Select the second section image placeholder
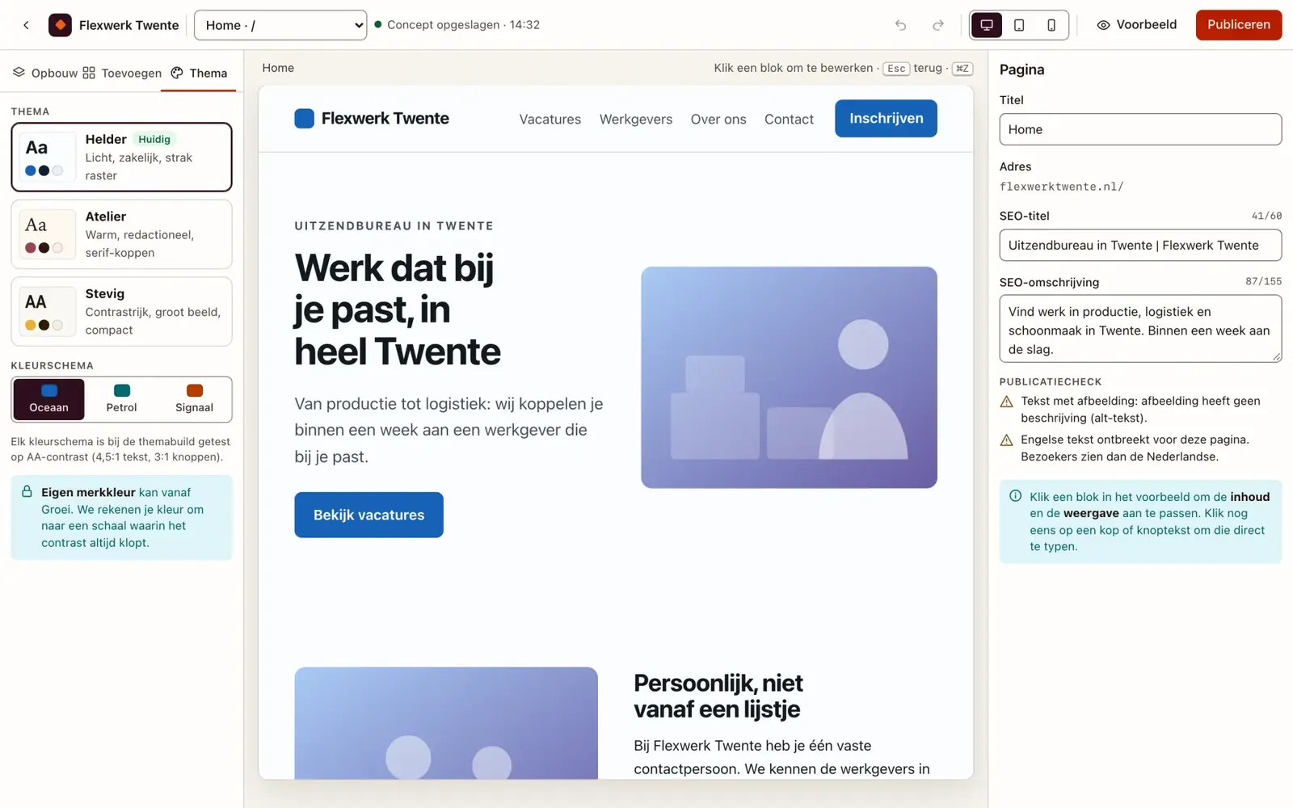The image size is (1293, 808). point(446,723)
